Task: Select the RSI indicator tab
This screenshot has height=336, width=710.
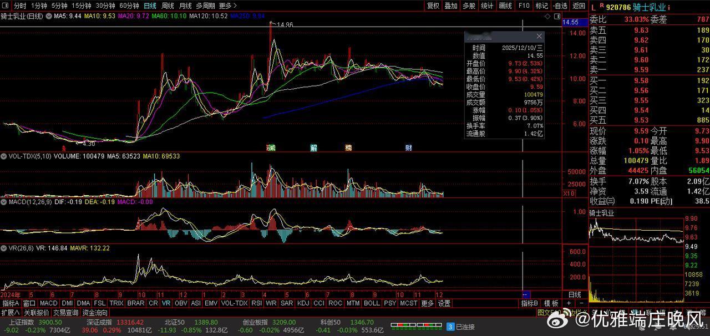Action: 256,303
